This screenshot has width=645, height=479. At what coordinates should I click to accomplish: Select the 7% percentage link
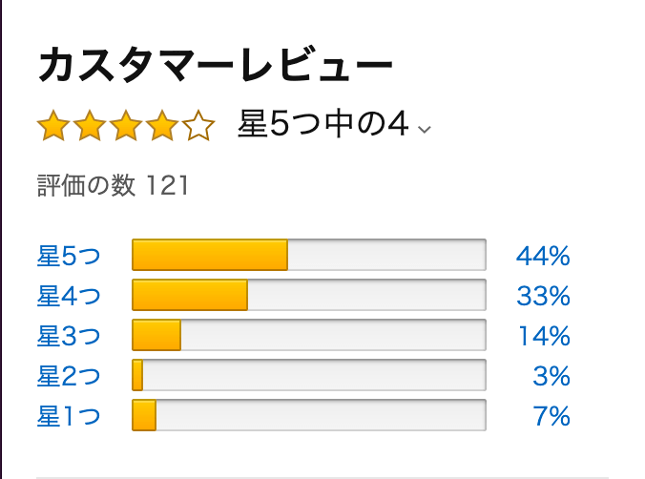(551, 416)
